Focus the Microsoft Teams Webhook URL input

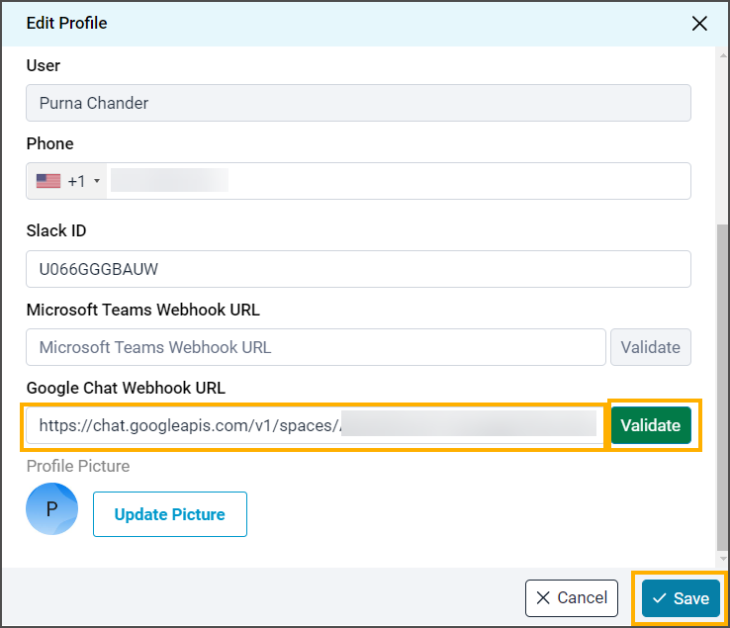[316, 347]
